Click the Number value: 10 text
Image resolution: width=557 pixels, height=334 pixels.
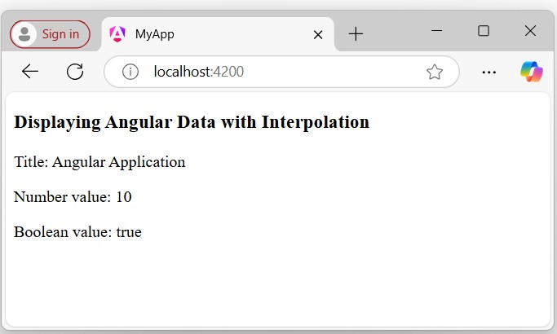(73, 196)
